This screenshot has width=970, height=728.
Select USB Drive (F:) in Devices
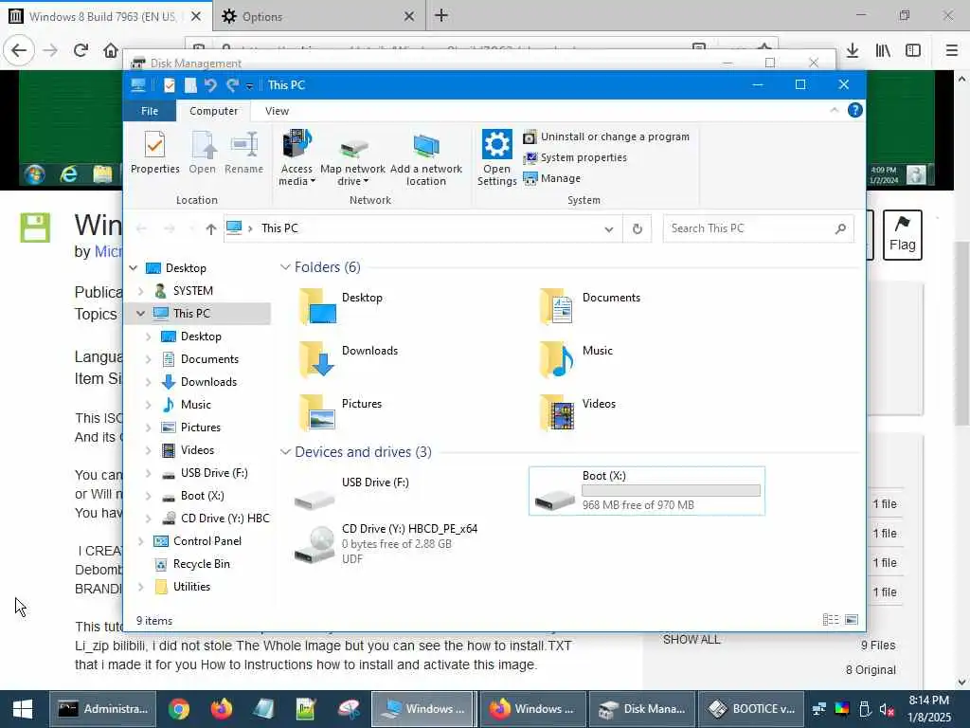point(351,491)
